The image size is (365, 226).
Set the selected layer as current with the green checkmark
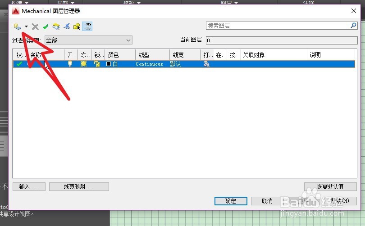[x=46, y=27]
